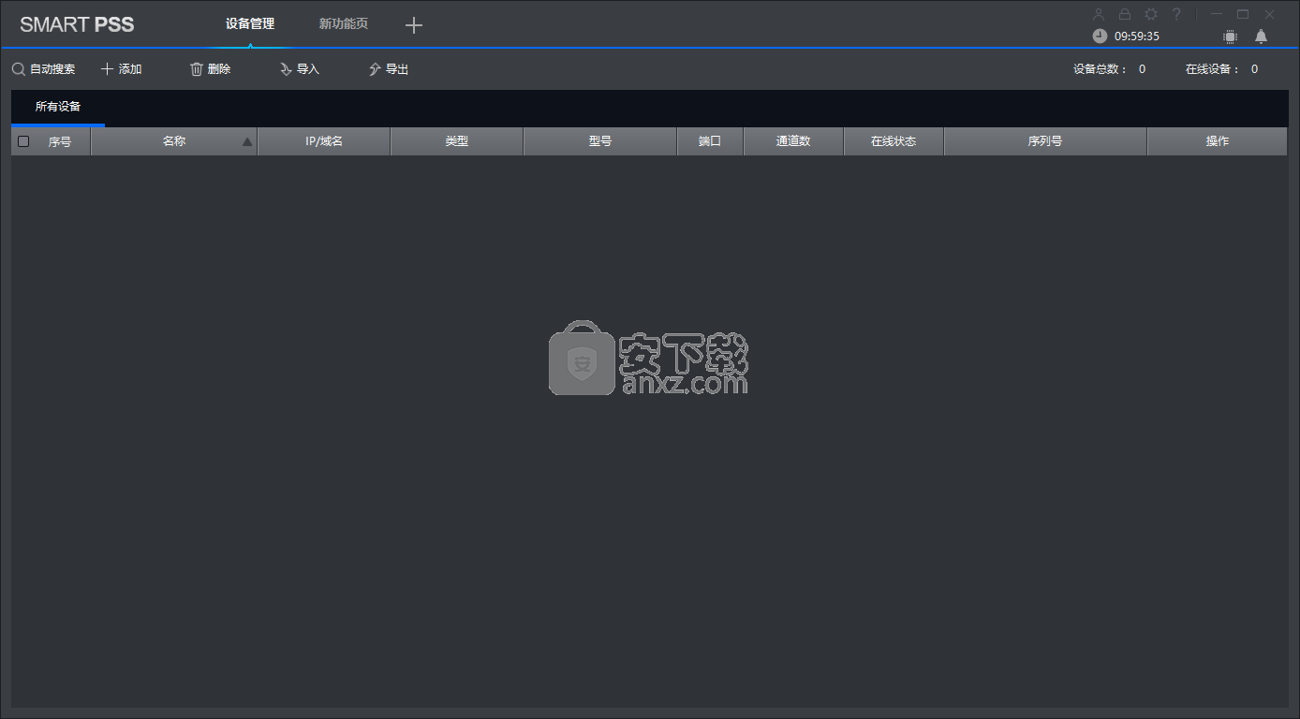Toggle the select-all checkbox in table header
Image resolution: width=1300 pixels, height=719 pixels.
(x=23, y=141)
